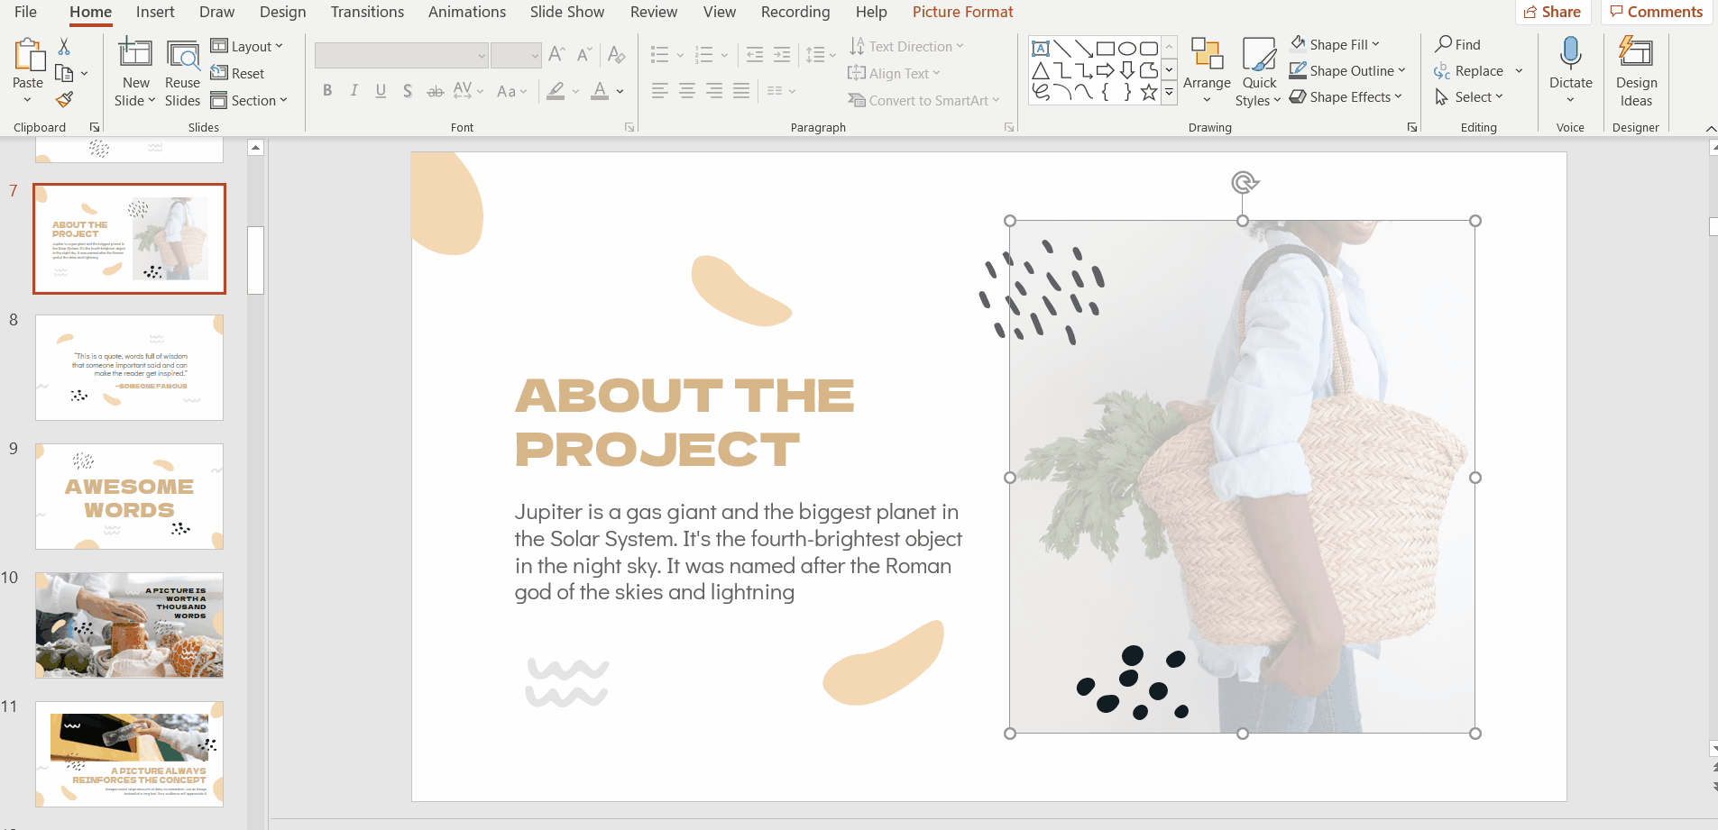Click the image rotation handle
This screenshot has width=1718, height=830.
1244,183
